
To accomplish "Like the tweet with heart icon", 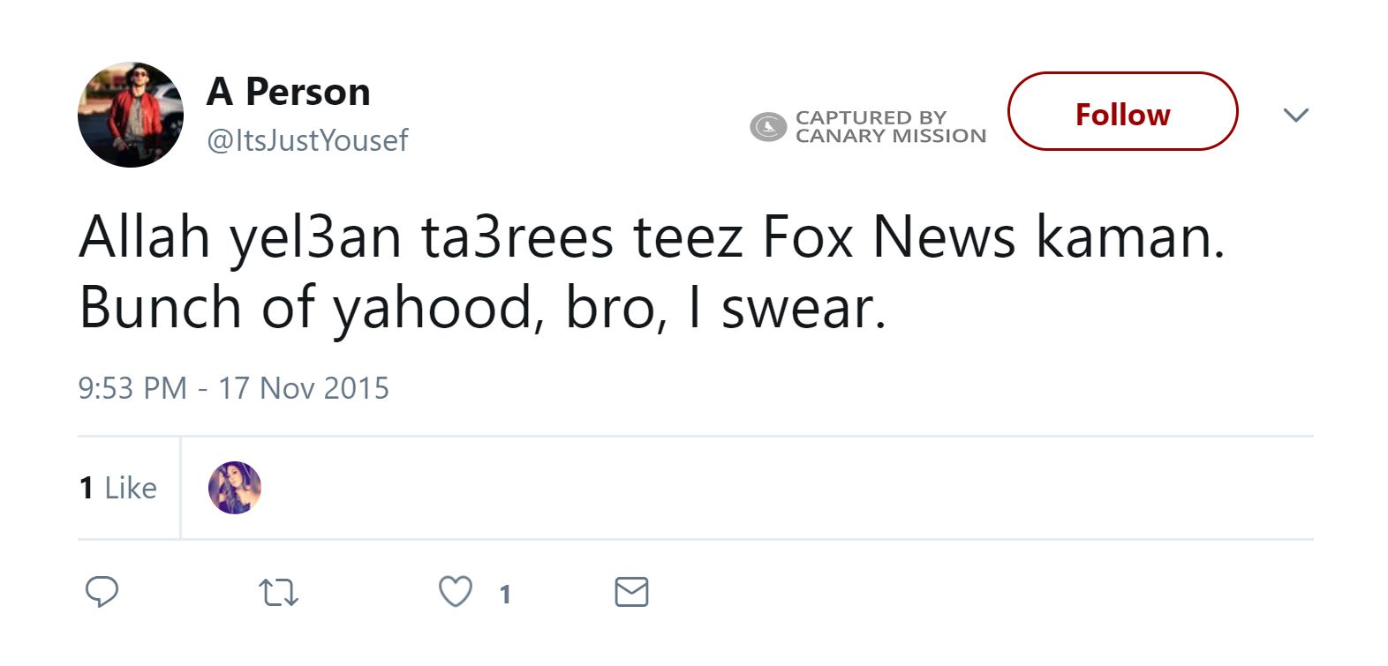I will click(x=456, y=592).
